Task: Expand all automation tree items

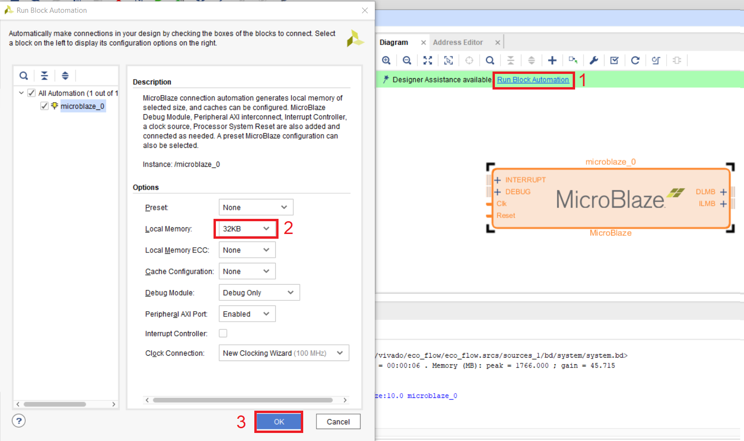Action: pos(65,75)
